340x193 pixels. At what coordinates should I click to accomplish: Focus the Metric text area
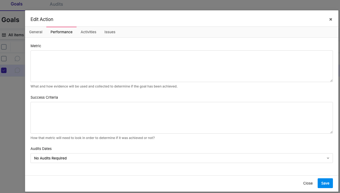click(181, 66)
